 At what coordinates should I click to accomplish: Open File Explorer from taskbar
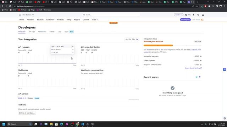pos(51,124)
